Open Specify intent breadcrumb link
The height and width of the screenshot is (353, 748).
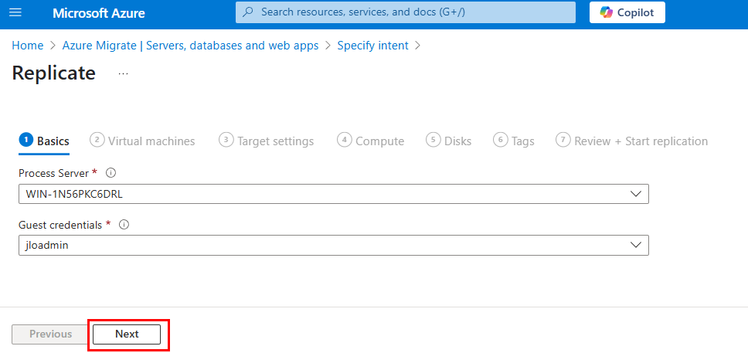pos(372,46)
